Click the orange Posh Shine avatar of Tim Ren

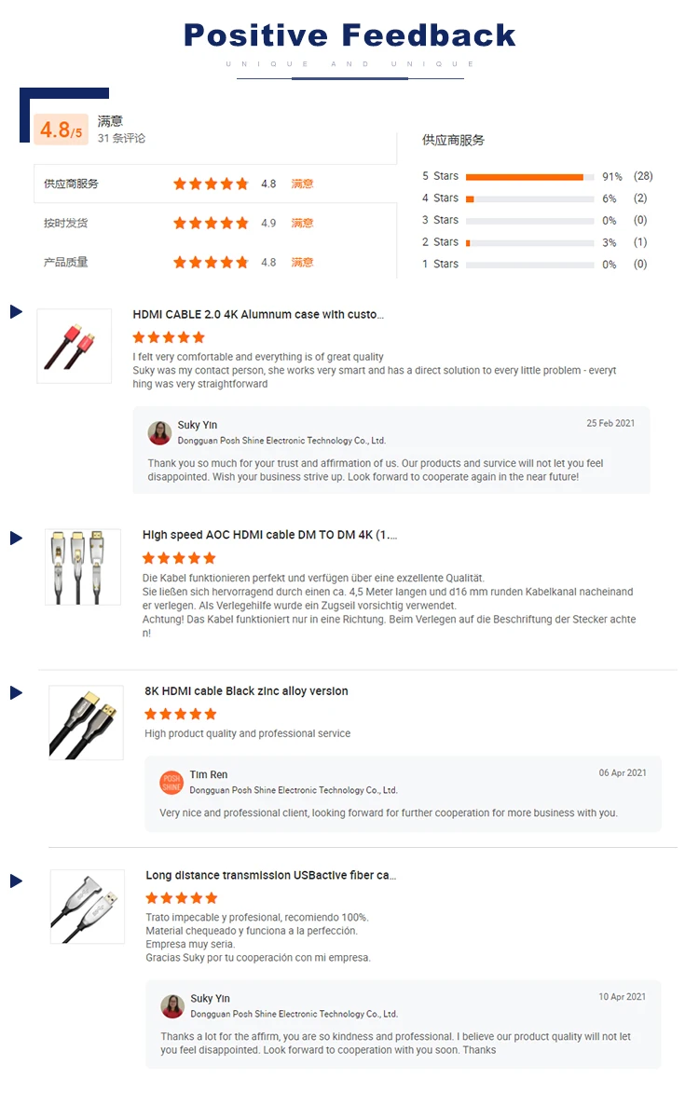pos(171,783)
